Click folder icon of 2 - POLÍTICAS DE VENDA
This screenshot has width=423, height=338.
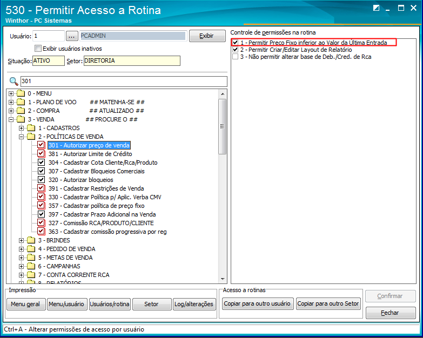[31, 137]
